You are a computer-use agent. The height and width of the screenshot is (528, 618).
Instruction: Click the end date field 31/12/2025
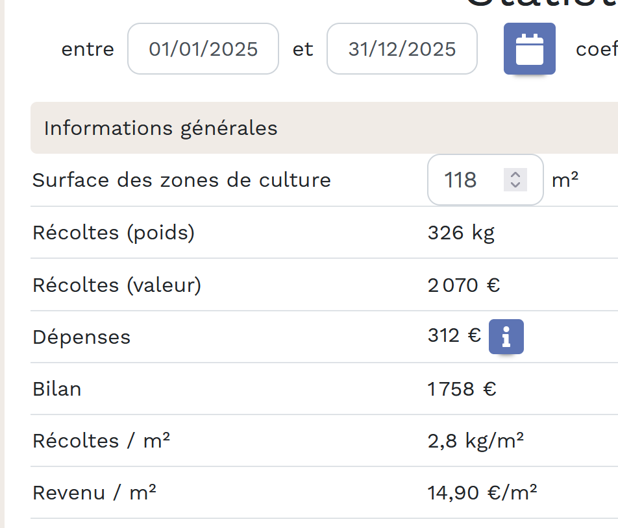click(402, 49)
